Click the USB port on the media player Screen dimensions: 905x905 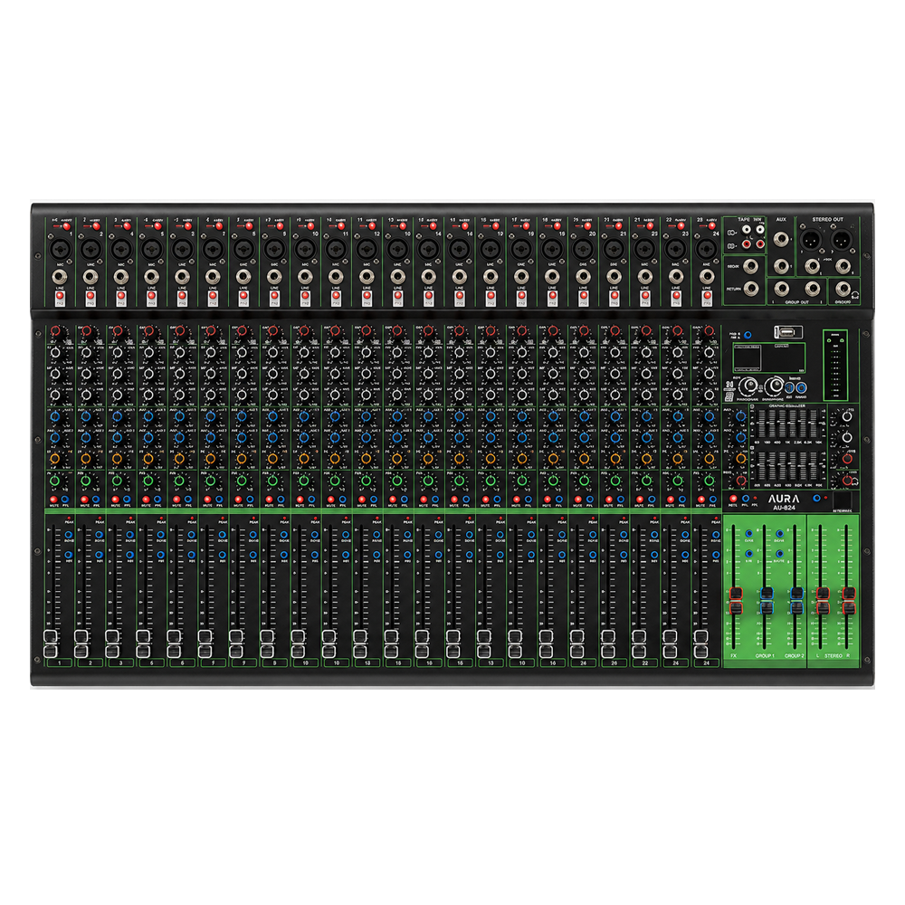(788, 332)
